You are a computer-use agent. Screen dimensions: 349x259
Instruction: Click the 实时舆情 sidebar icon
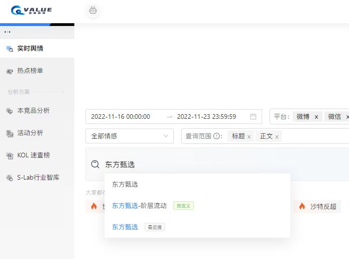point(10,49)
